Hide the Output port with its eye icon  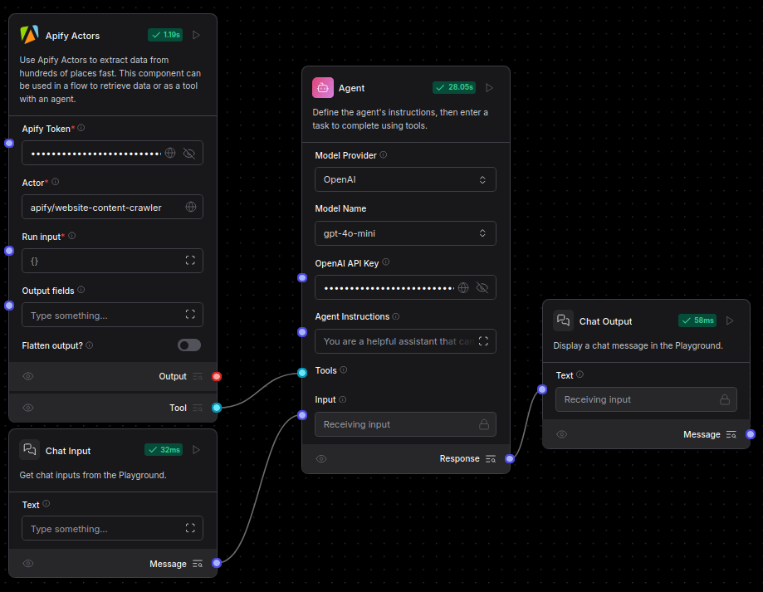pos(27,376)
